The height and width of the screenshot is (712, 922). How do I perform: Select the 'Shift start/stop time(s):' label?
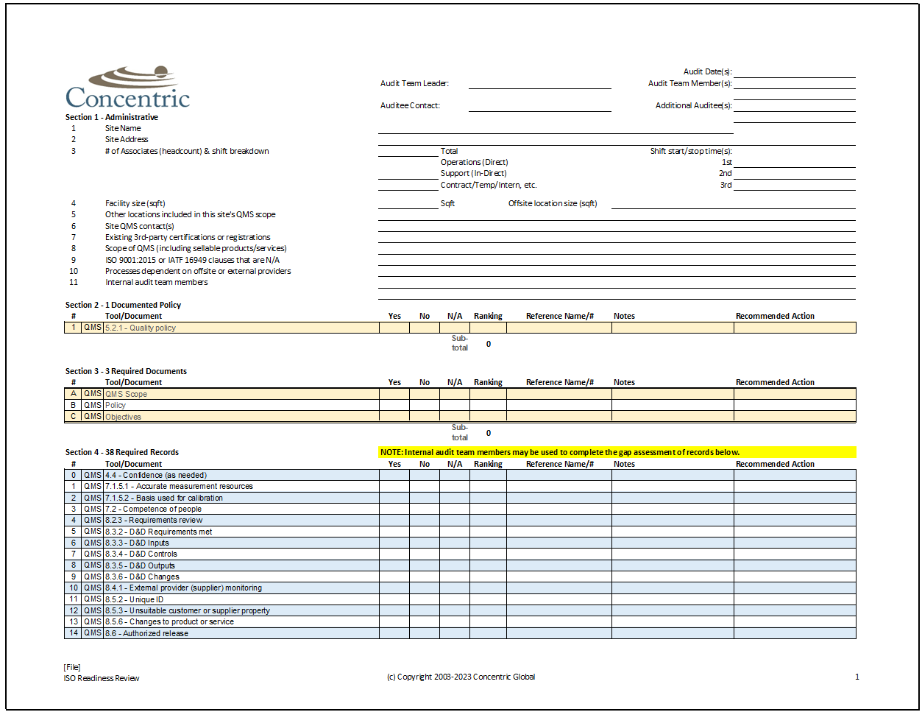click(x=691, y=151)
